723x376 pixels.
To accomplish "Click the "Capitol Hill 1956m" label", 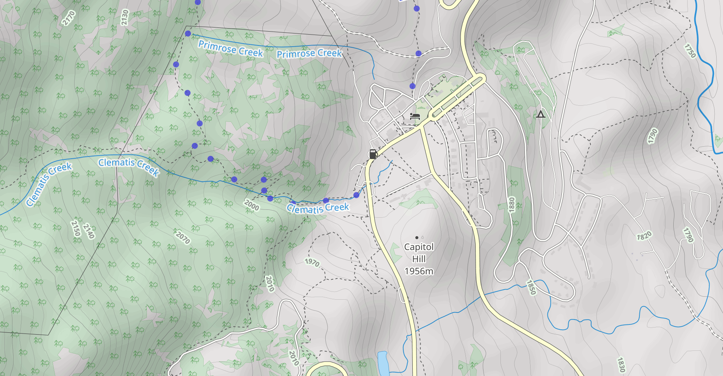I will coord(419,259).
